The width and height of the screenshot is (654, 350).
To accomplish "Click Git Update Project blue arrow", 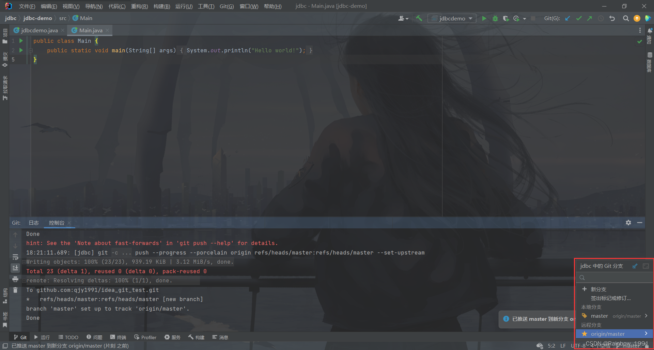I will pos(567,18).
